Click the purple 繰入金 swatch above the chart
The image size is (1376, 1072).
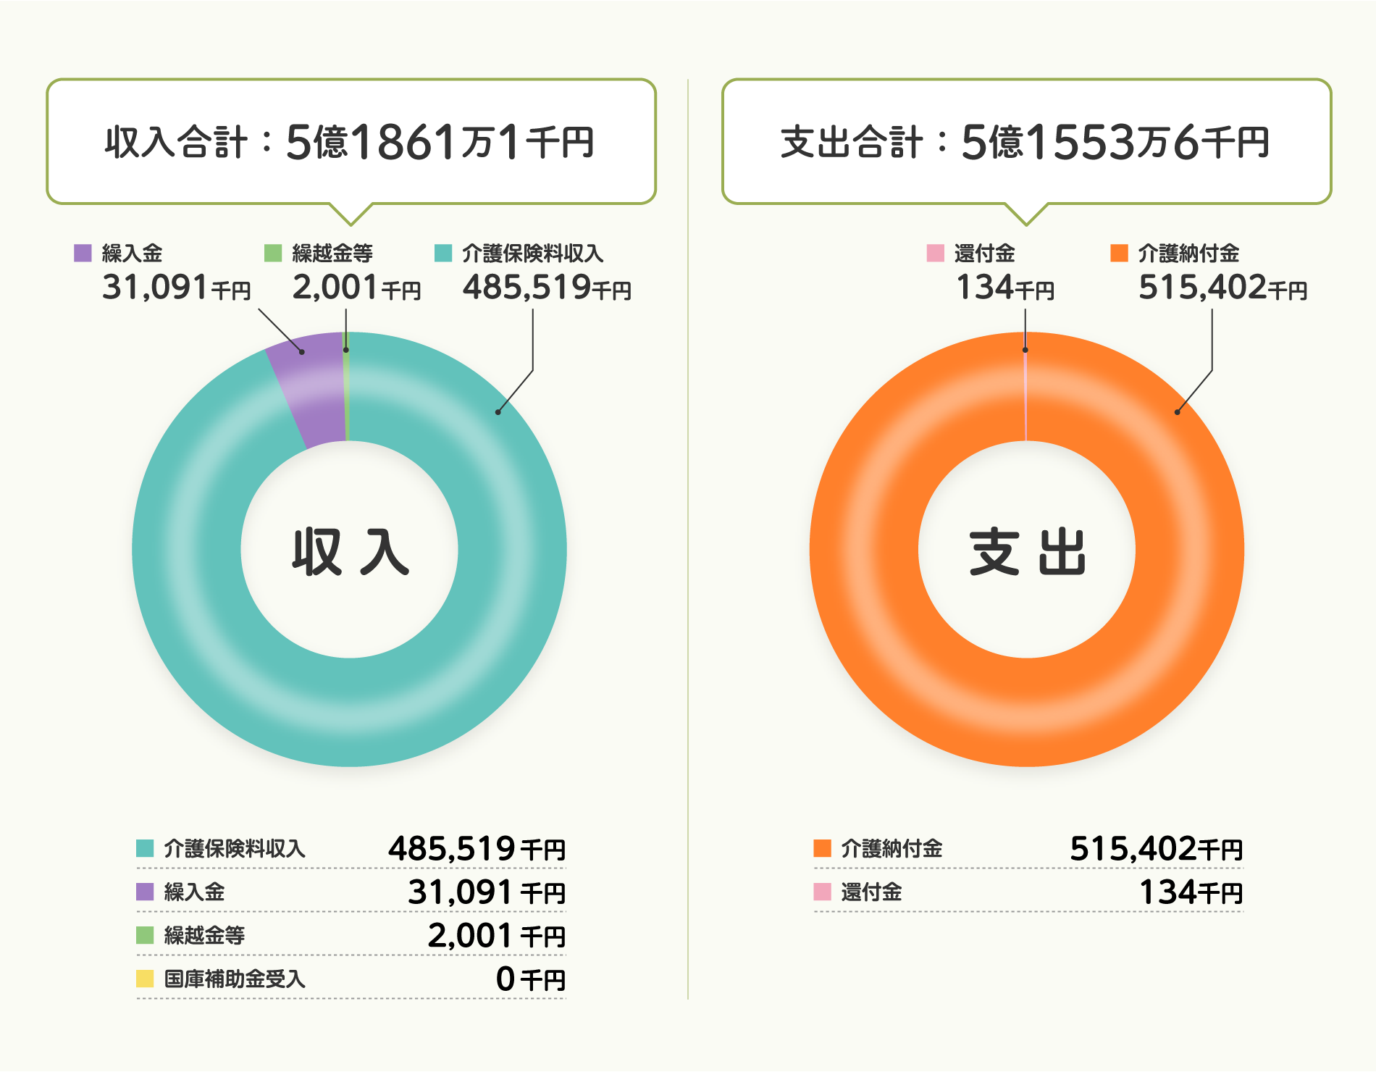[x=83, y=253]
